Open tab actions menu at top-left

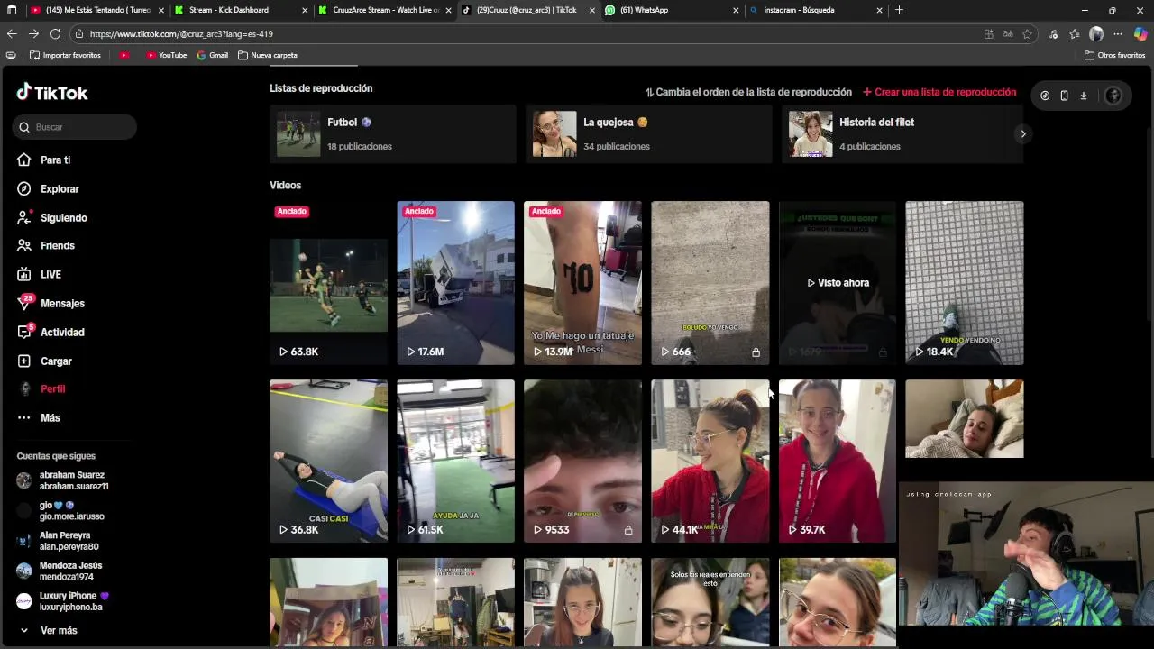coord(11,10)
